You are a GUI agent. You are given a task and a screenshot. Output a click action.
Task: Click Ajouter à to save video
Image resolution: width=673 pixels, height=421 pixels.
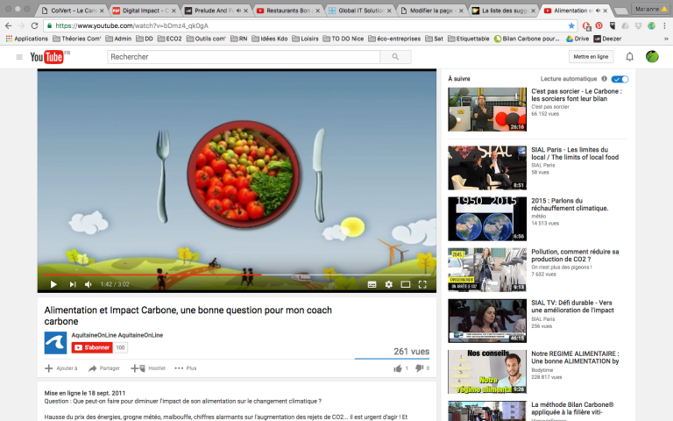[x=61, y=368]
